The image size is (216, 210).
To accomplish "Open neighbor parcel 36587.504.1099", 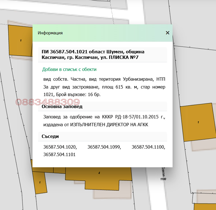I will click(x=104, y=147).
